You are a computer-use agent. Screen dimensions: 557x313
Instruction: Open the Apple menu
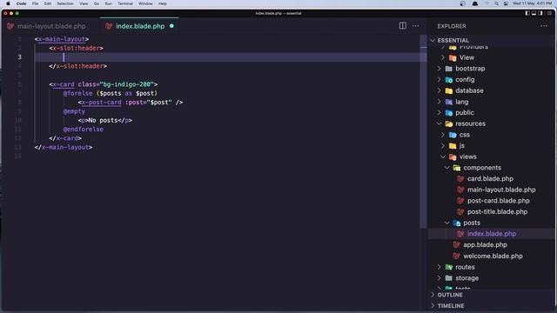pyautogui.click(x=8, y=3)
